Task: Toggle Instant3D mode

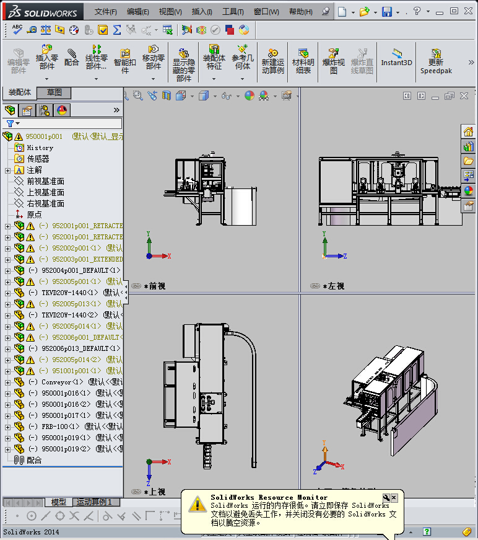Action: [x=396, y=57]
